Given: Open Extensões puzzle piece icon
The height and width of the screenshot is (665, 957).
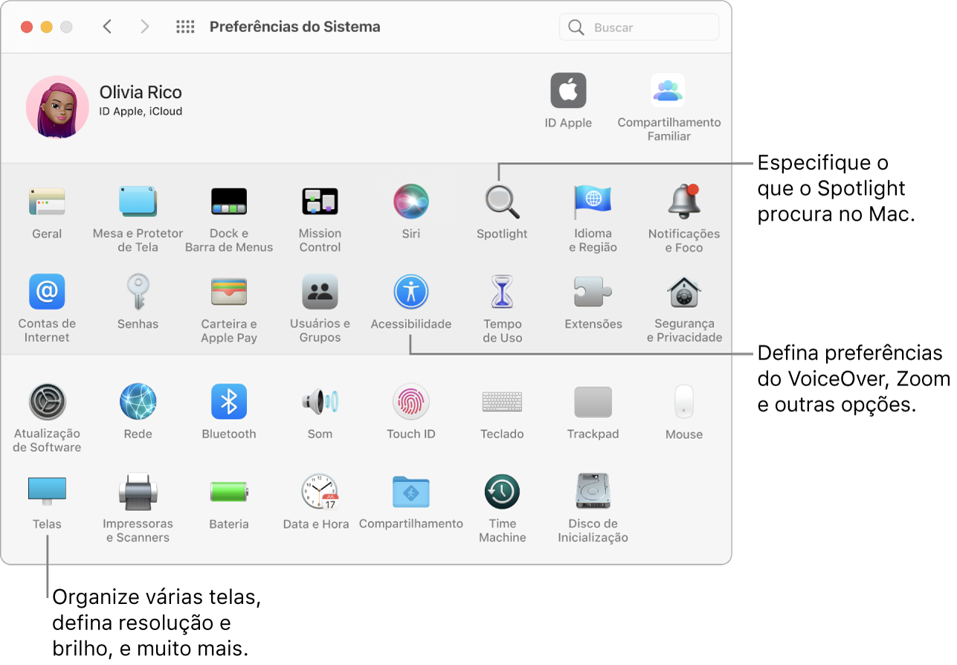Looking at the screenshot, I should [593, 292].
